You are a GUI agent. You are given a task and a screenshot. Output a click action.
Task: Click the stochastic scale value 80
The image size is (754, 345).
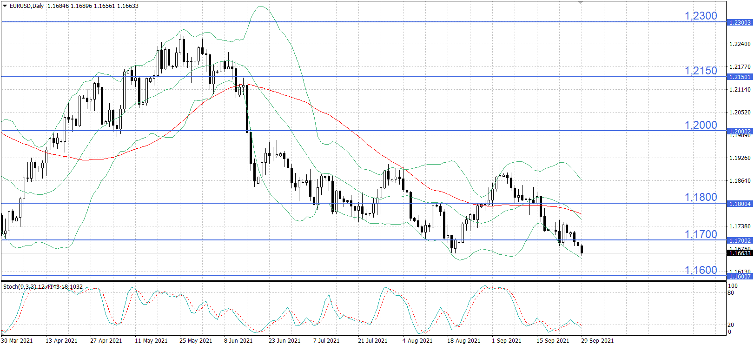point(731,293)
